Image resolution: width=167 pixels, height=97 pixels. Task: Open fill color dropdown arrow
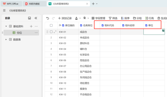pos(88,18)
